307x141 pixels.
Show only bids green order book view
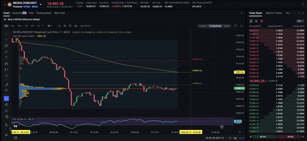point(256,21)
